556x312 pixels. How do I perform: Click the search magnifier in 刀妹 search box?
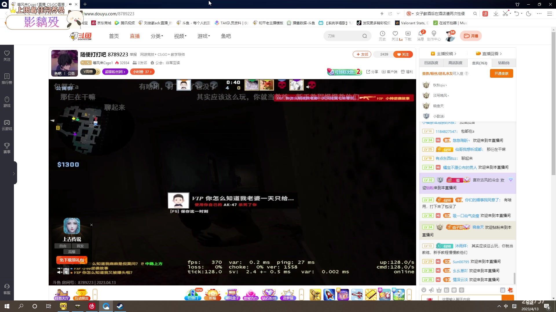(365, 36)
